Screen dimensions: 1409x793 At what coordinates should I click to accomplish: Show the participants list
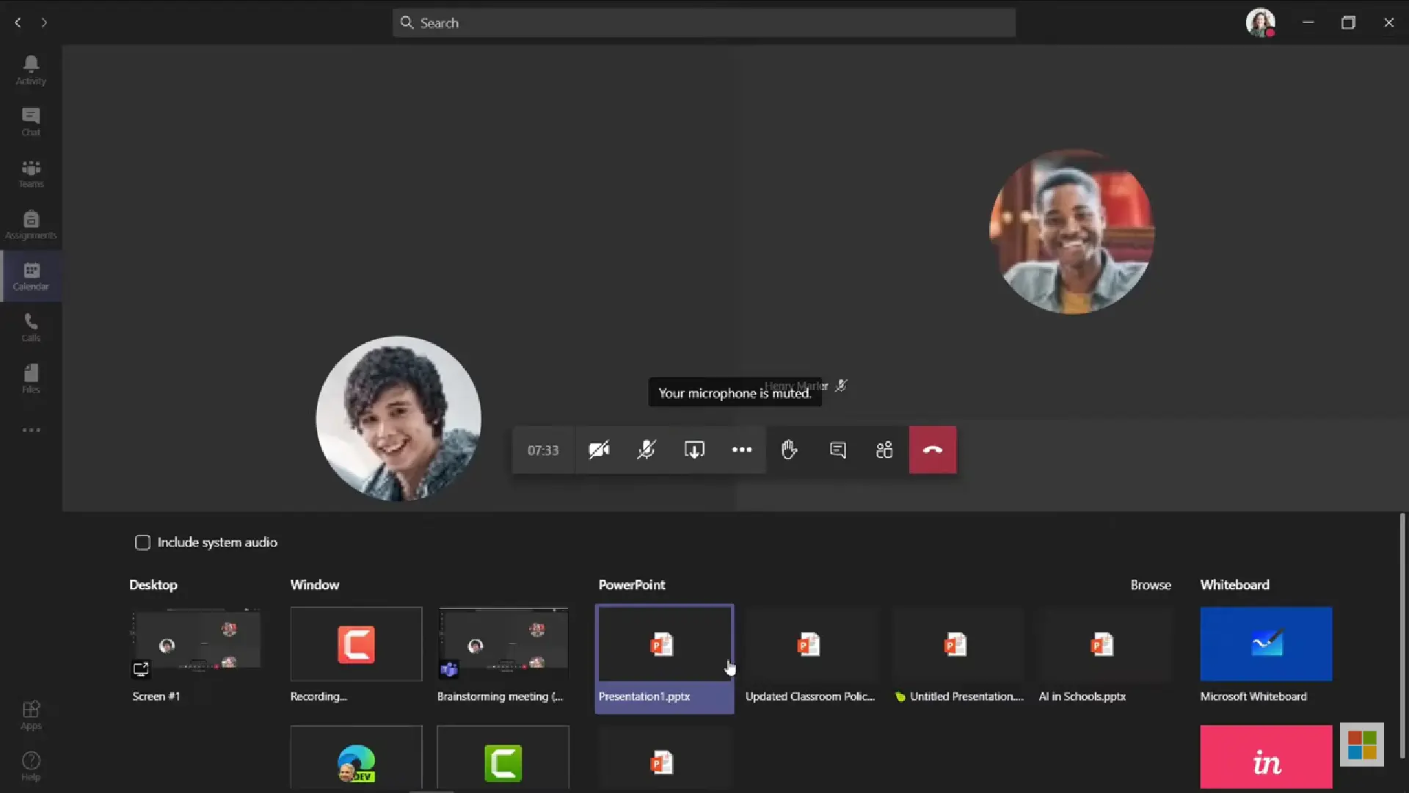point(884,450)
